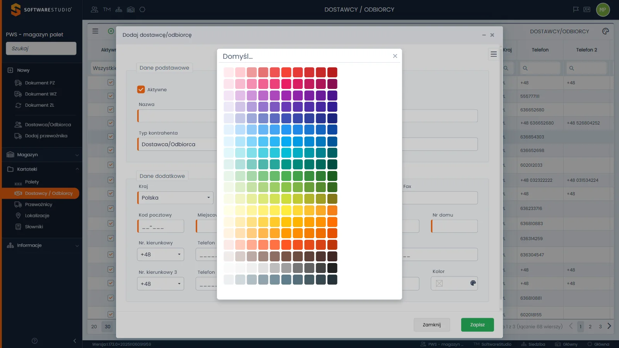Viewport: 619px width, 348px height.
Task: Open the flag notifications icon
Action: tap(576, 10)
